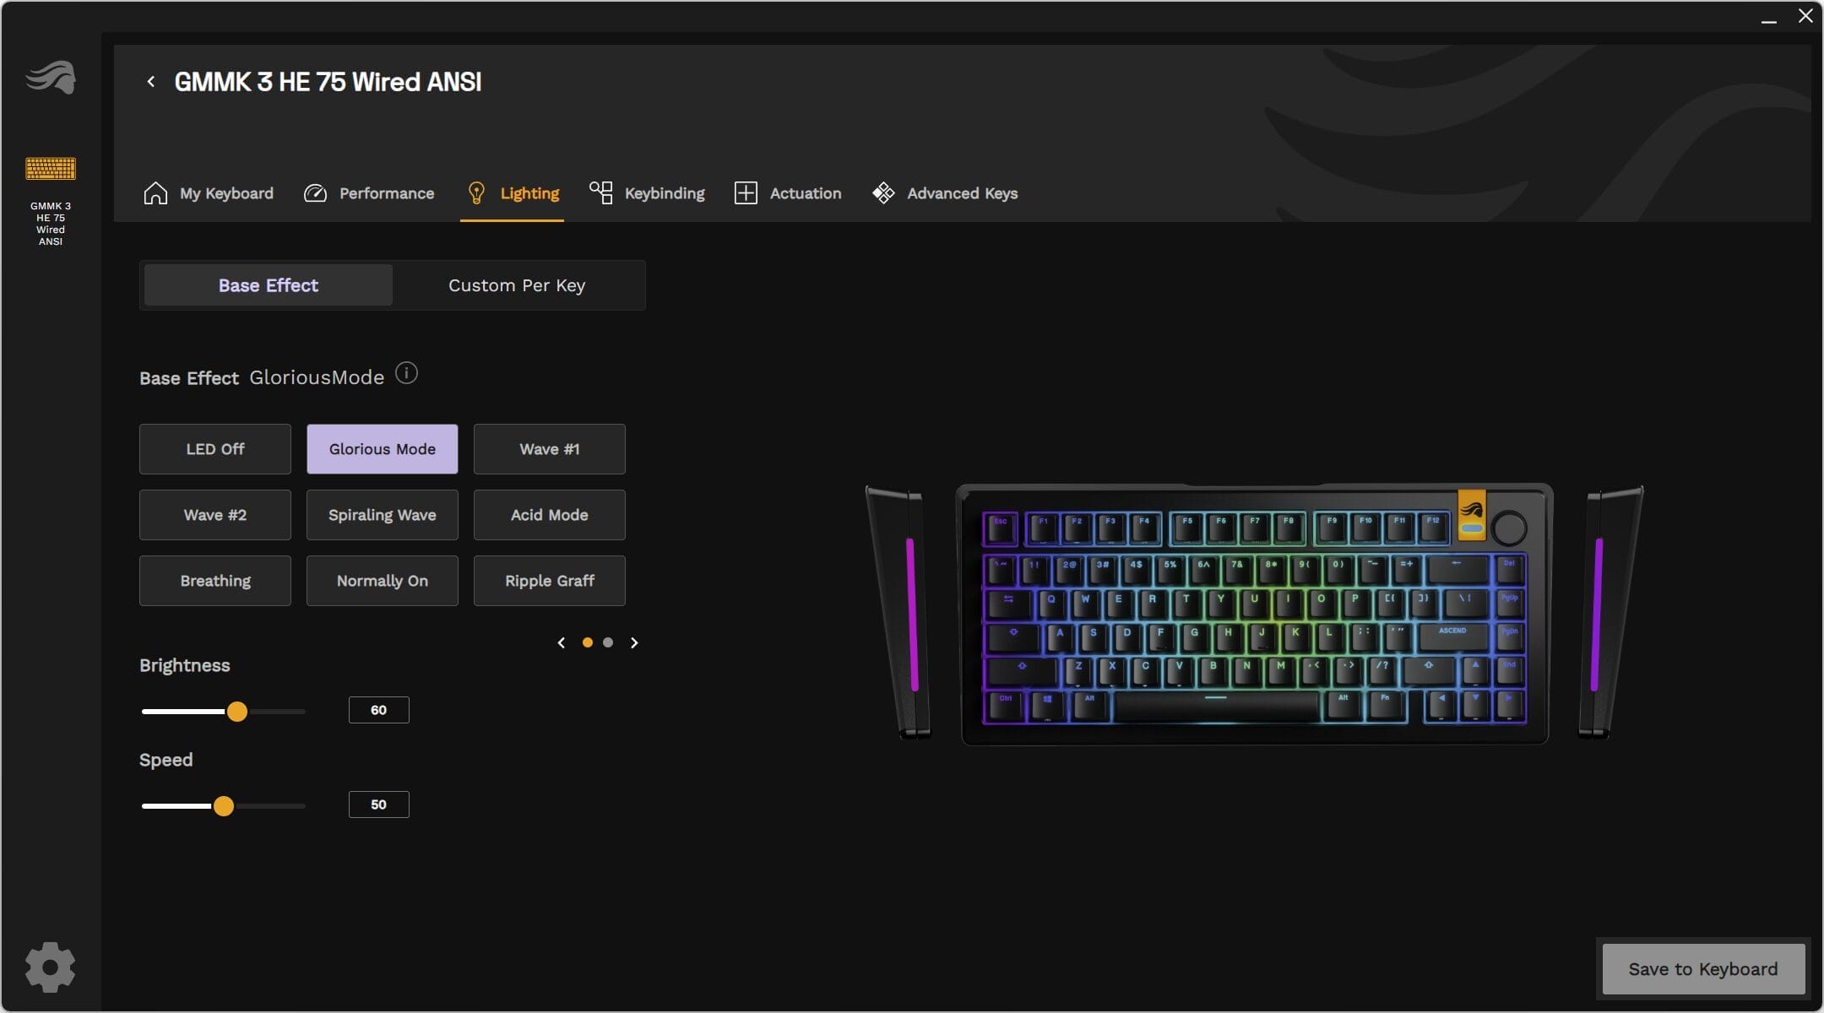
Task: Go to next effects page arrow
Action: click(x=634, y=643)
